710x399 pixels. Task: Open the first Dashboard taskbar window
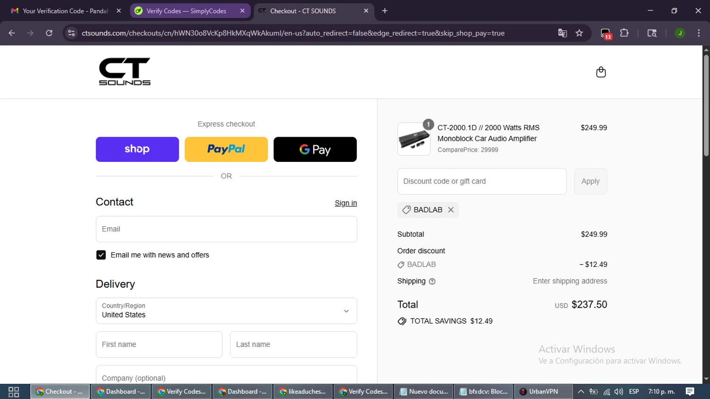point(121,391)
